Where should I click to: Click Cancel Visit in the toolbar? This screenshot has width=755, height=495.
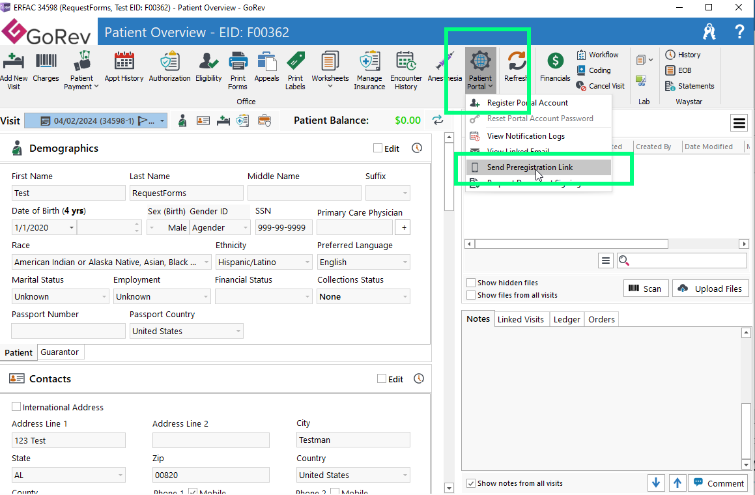point(601,86)
